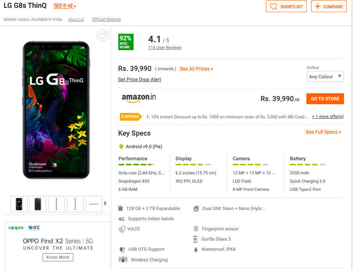The width and height of the screenshot is (353, 270).
Task: Click next arrow in thumbnail strip
Action: (105, 203)
